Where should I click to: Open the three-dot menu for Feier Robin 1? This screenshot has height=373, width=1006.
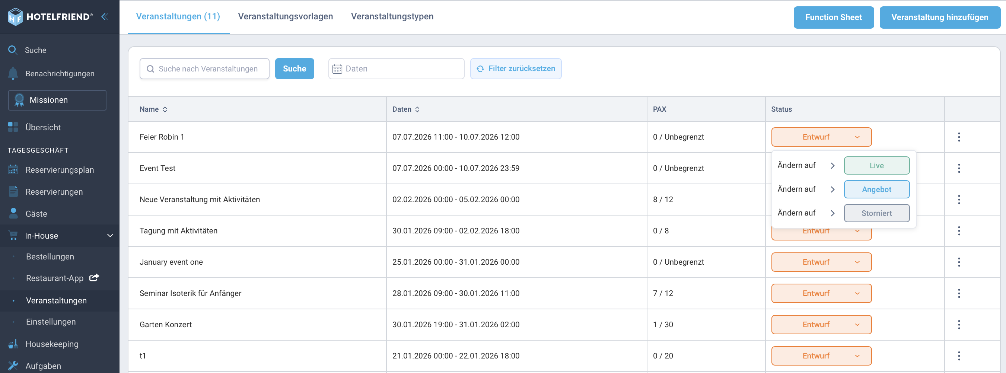[959, 137]
